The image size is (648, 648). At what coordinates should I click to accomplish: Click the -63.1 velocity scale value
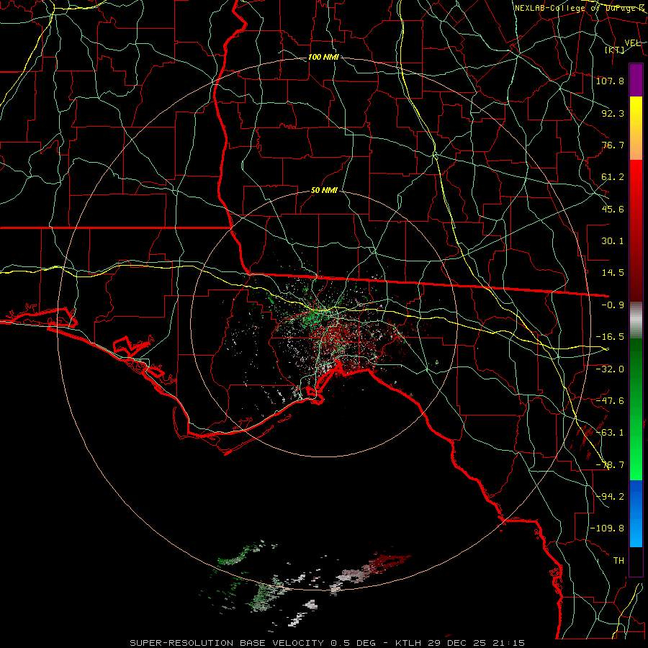pos(610,433)
